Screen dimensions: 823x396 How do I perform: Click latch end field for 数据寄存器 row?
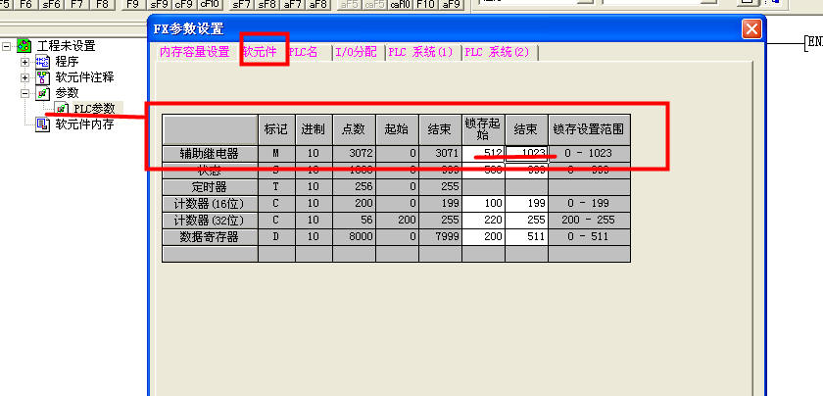pyautogui.click(x=526, y=236)
